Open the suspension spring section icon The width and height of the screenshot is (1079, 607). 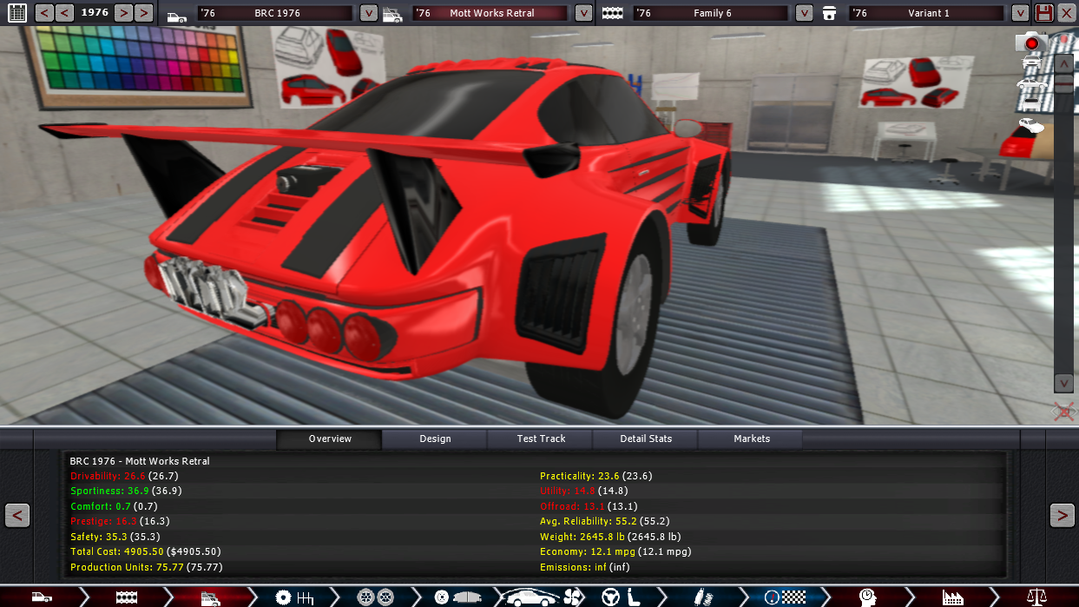701,597
